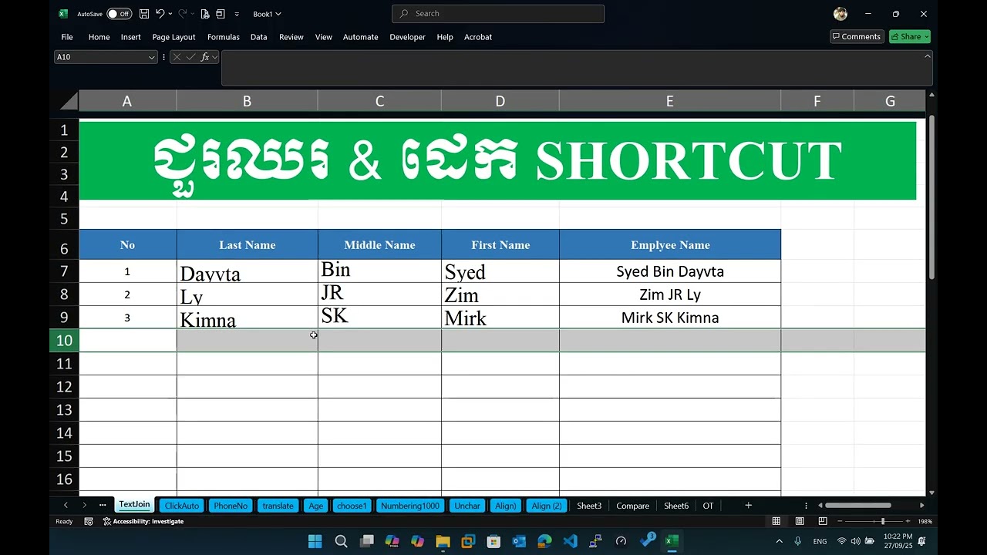
Task: Open the Home ribbon tab
Action: point(99,37)
